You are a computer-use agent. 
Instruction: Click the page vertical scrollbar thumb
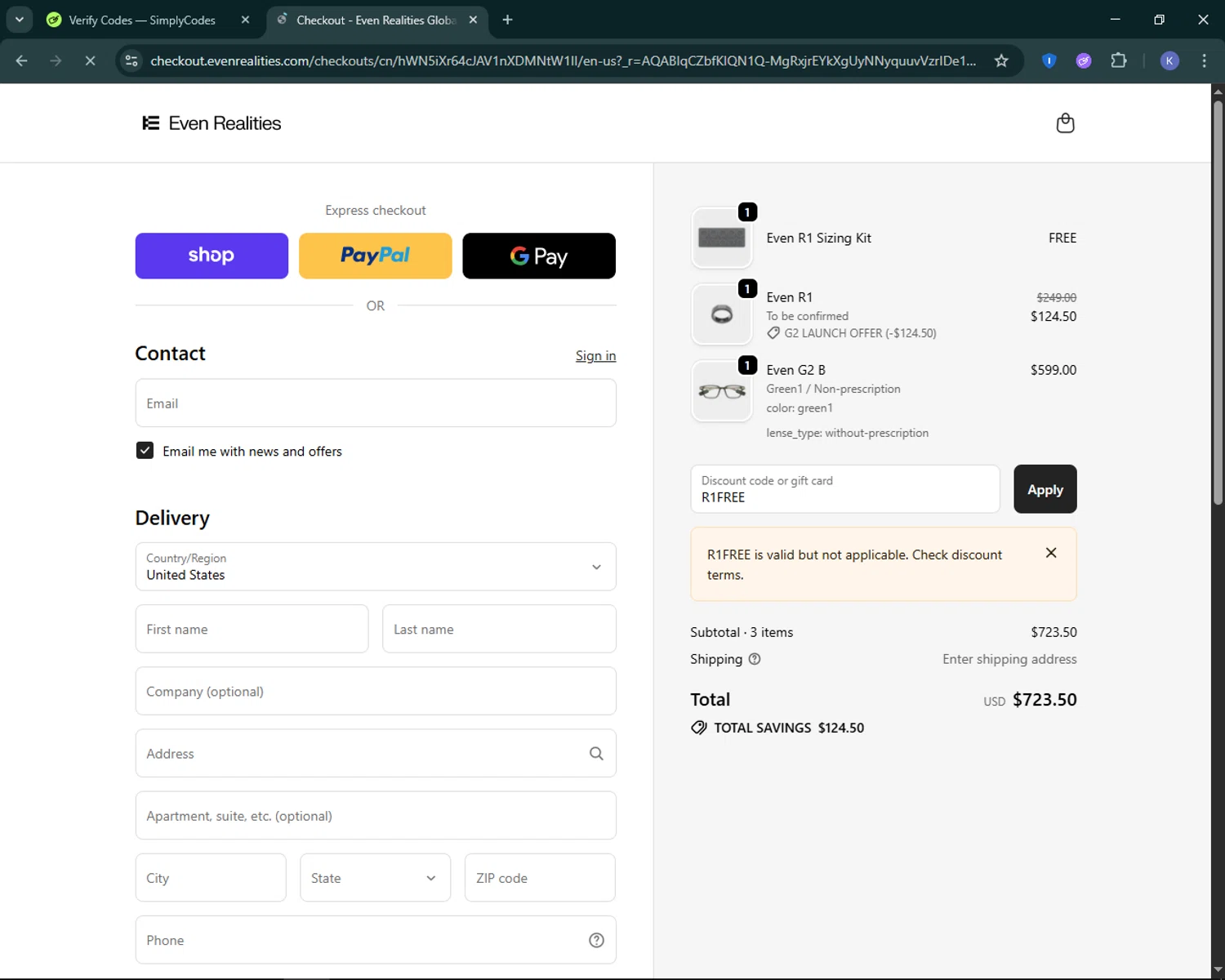coord(1218,302)
